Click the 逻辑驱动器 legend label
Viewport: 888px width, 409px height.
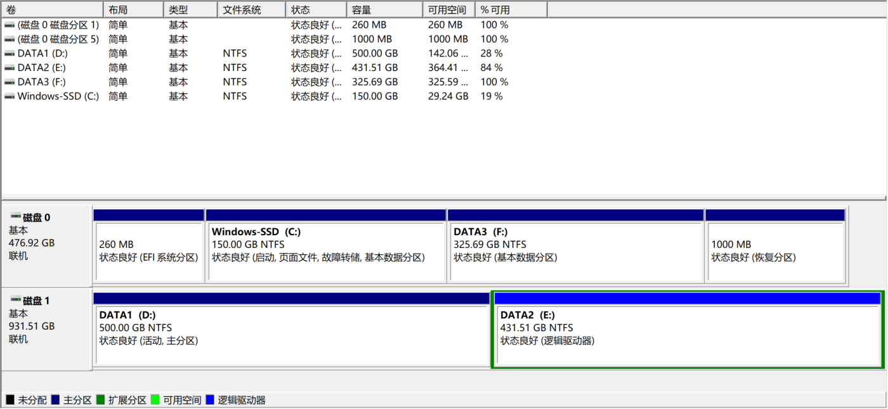(x=242, y=400)
